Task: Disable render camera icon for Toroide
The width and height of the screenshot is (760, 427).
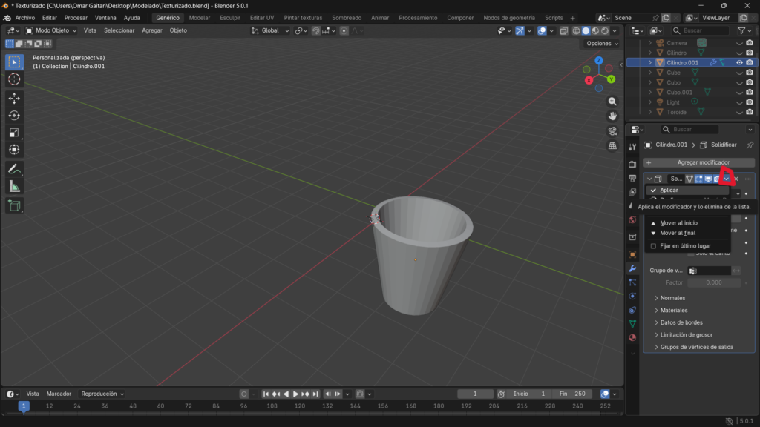Action: click(x=750, y=112)
